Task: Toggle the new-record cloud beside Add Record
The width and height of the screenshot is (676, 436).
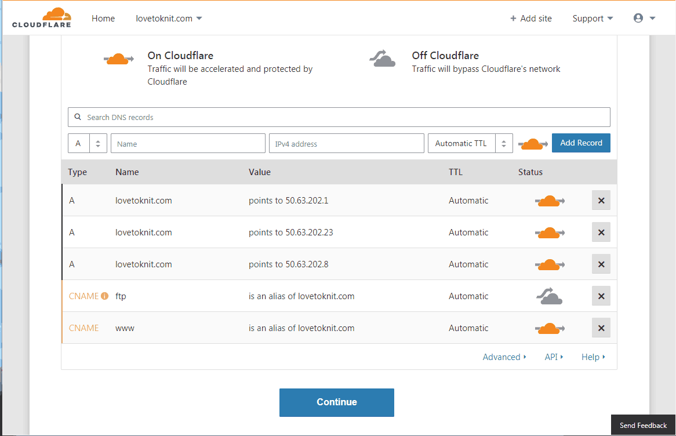Action: 533,144
